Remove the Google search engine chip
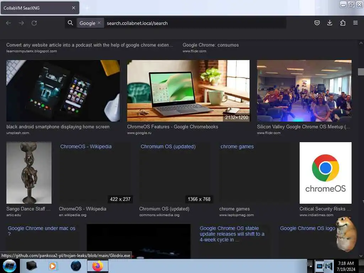Image resolution: width=364 pixels, height=273 pixels. tap(99, 23)
